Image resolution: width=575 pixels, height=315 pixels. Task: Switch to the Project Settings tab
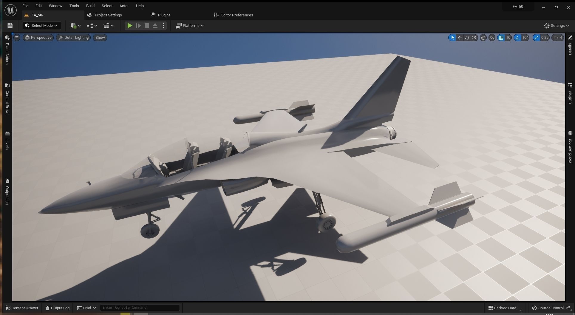104,15
